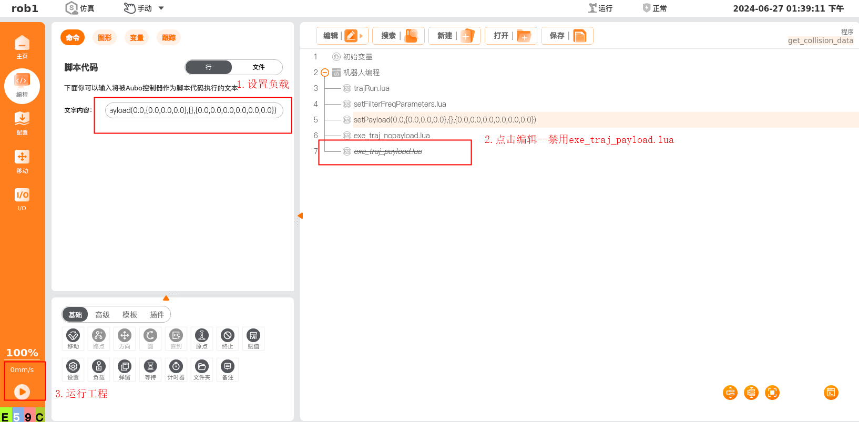Screen dimensions: 859x422
Task: Open the script terminal console button
Action: click(831, 393)
